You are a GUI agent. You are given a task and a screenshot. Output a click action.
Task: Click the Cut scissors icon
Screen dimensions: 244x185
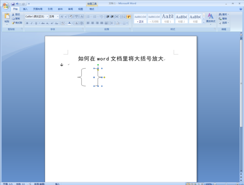(x=13, y=15)
